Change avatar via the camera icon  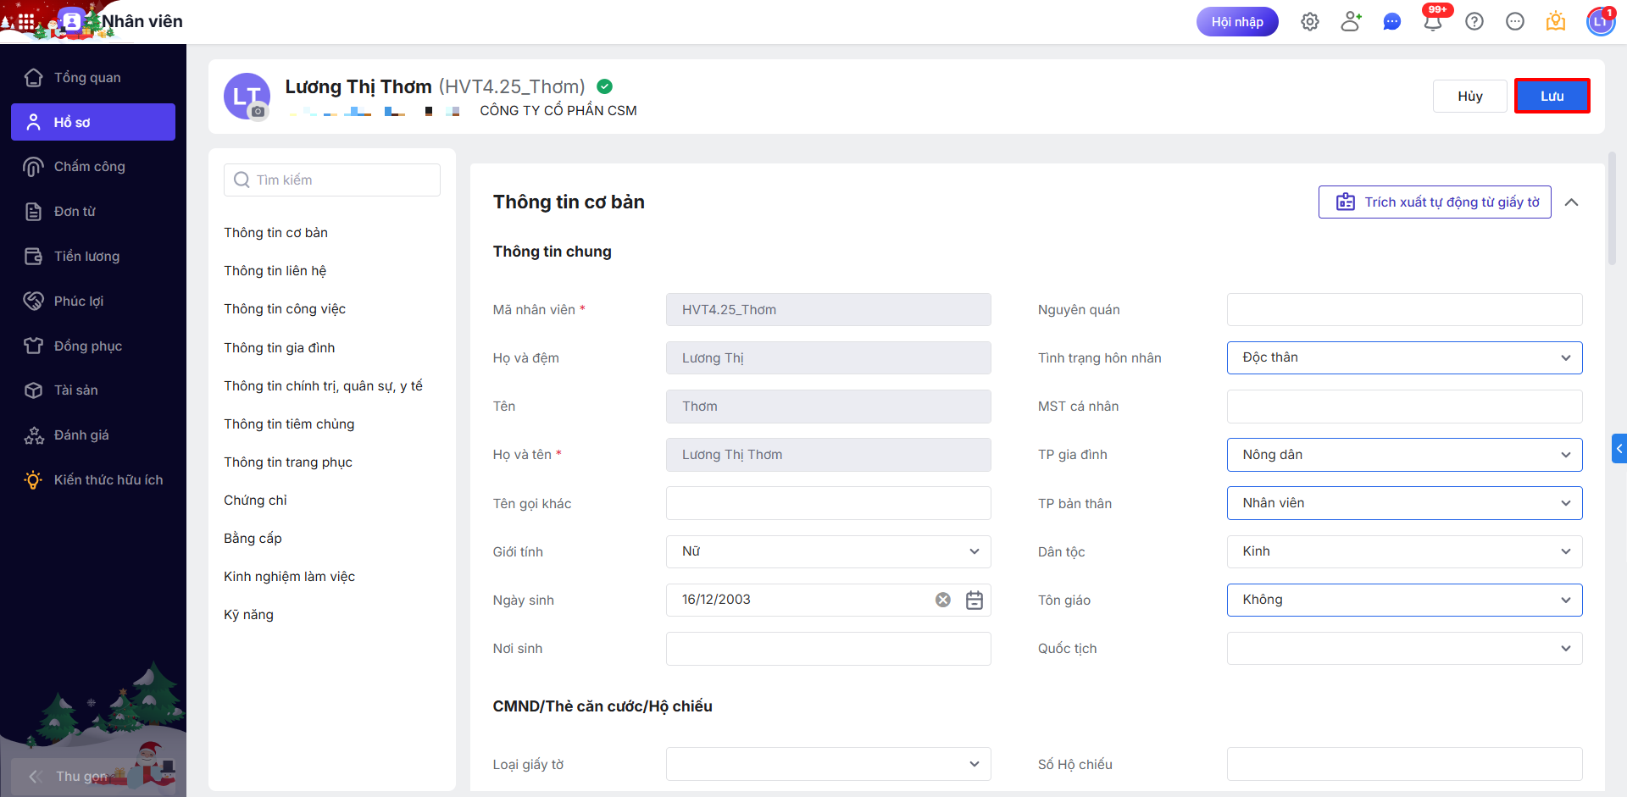(258, 111)
